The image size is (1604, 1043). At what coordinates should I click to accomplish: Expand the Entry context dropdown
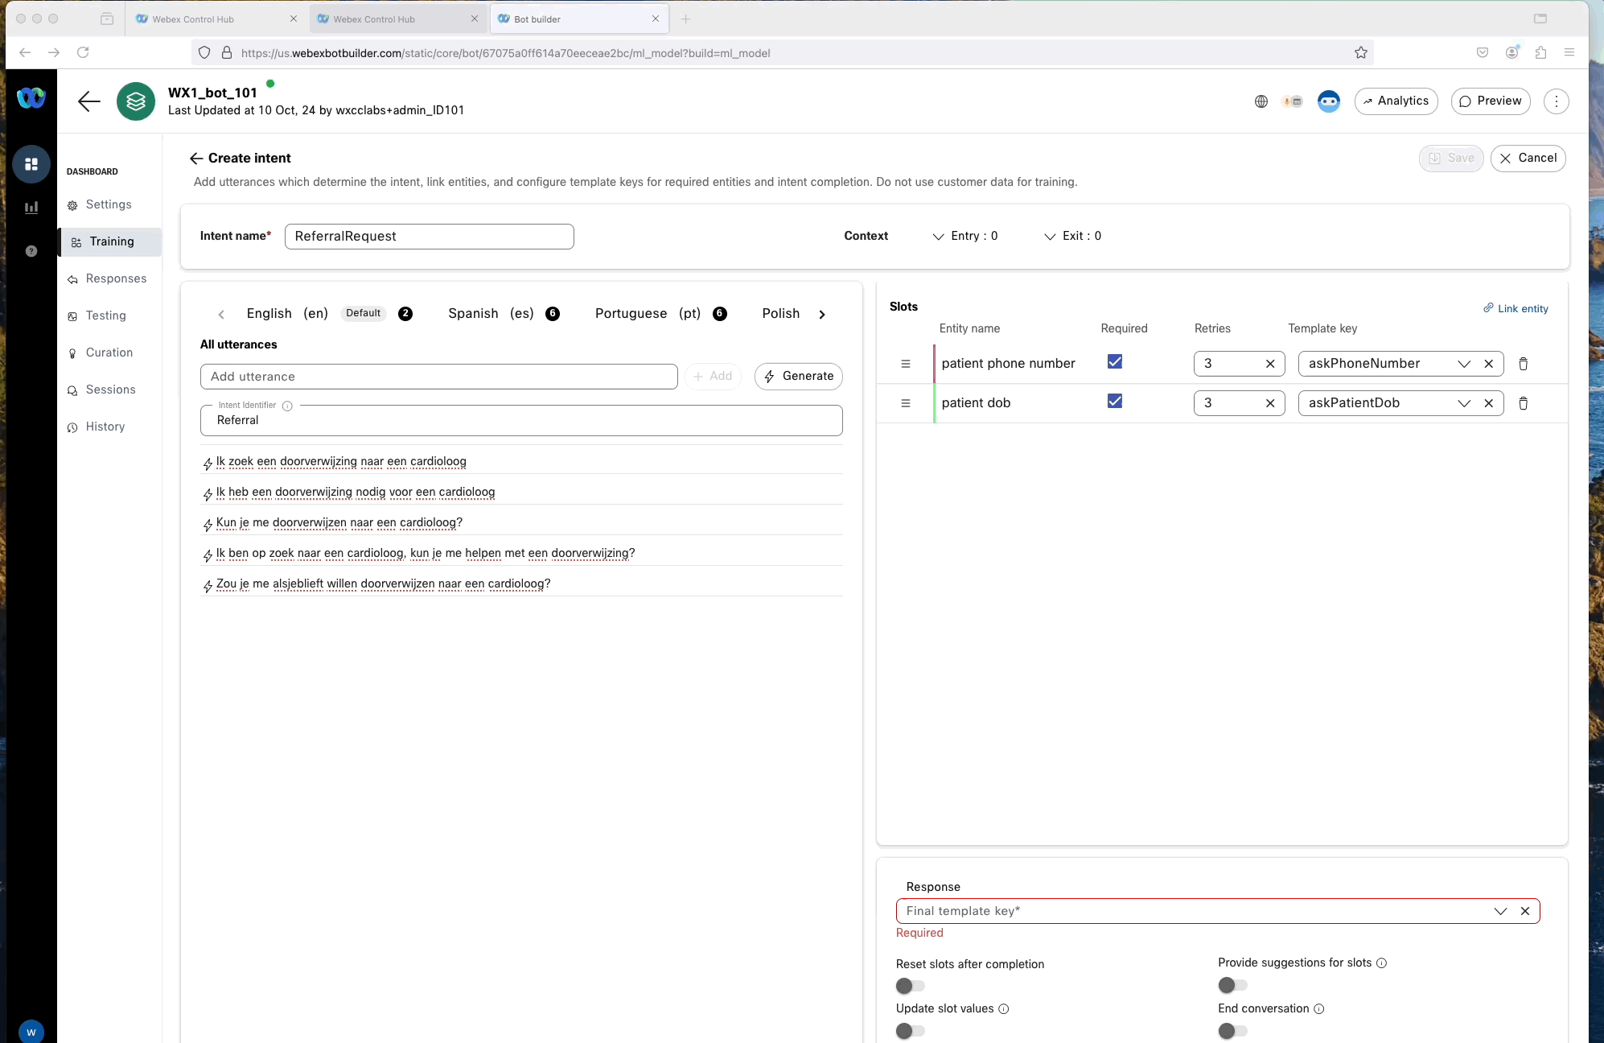(x=964, y=236)
